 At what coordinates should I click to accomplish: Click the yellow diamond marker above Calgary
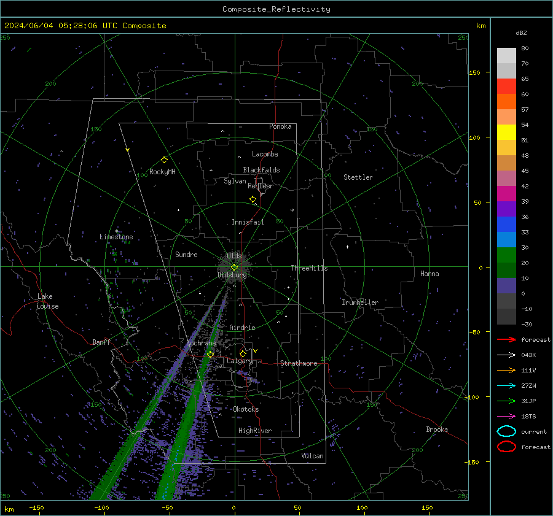(243, 353)
